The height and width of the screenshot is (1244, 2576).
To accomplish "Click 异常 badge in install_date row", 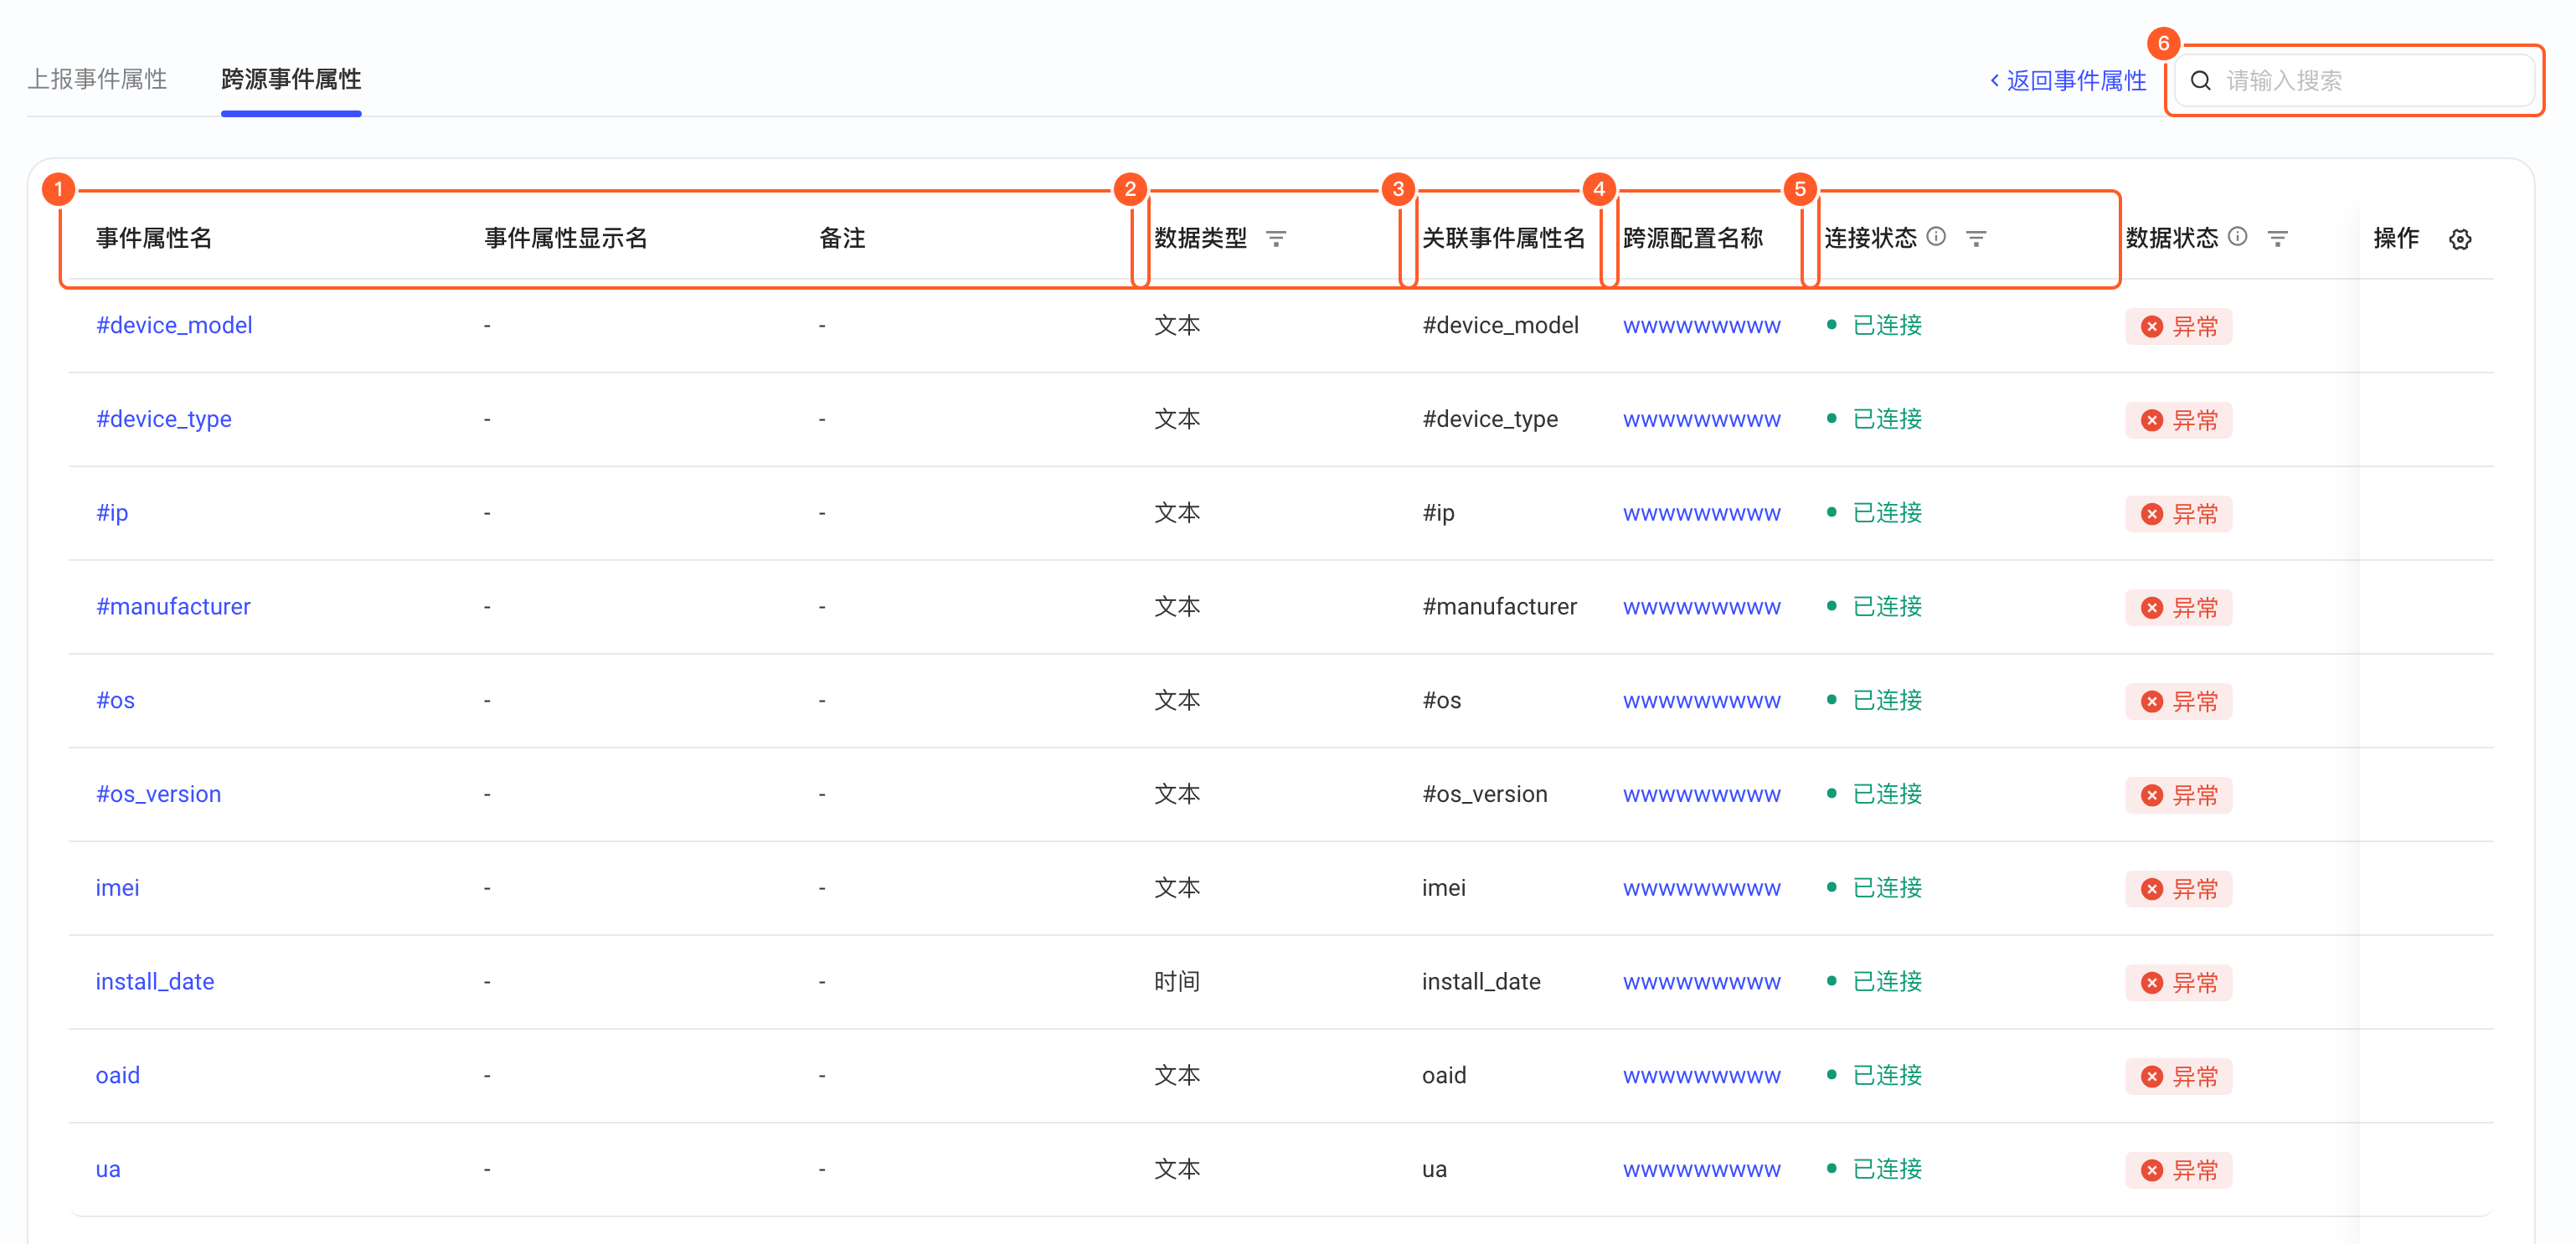I will (2178, 983).
